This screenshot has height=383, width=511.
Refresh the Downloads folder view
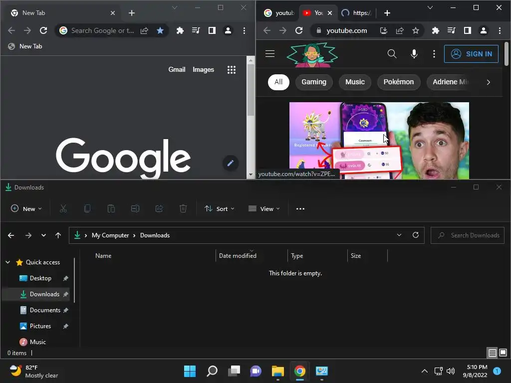[416, 235]
